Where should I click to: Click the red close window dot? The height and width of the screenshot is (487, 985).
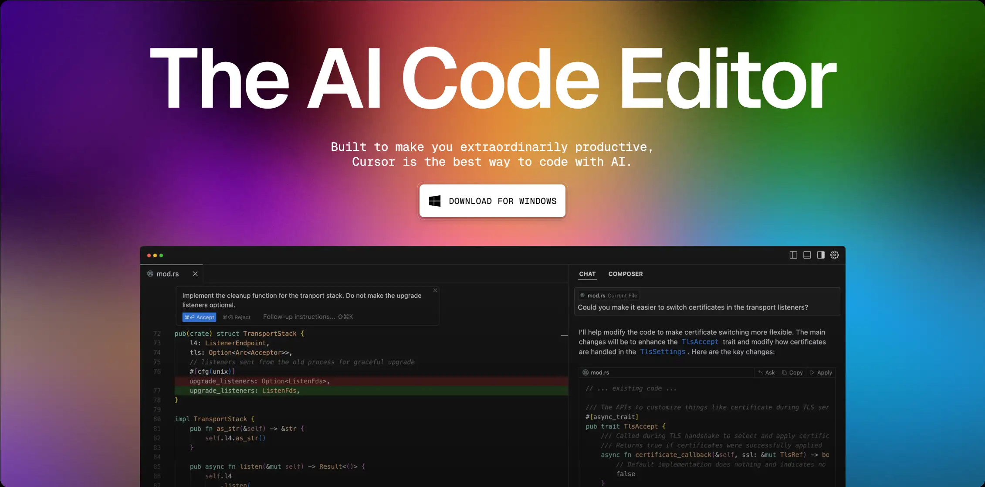(x=149, y=255)
